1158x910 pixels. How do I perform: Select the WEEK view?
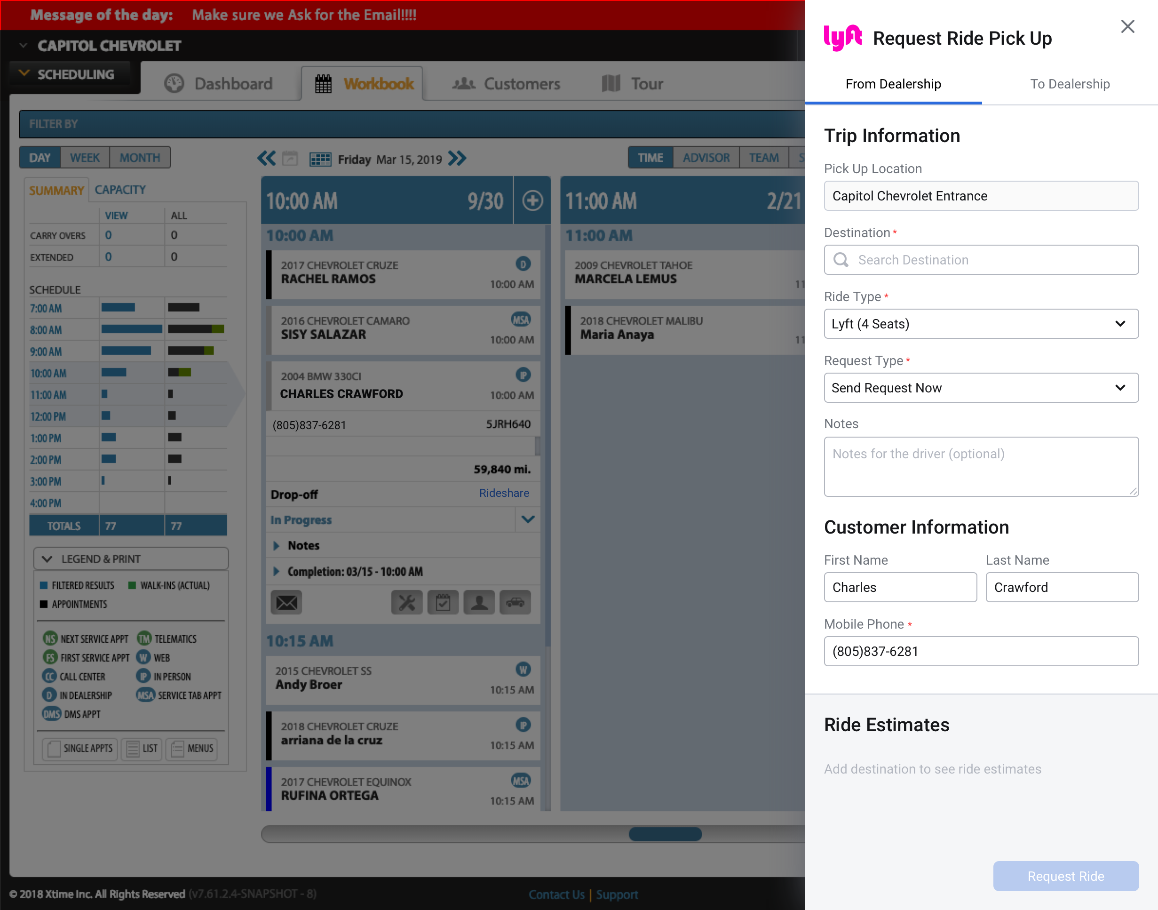coord(85,158)
